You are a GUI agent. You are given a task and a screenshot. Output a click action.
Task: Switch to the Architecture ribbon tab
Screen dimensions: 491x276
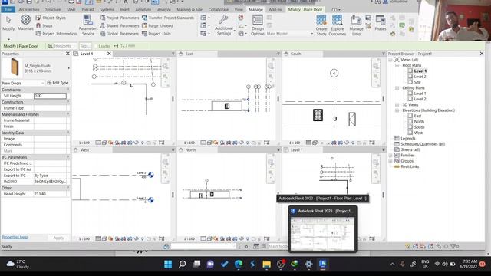click(29, 10)
